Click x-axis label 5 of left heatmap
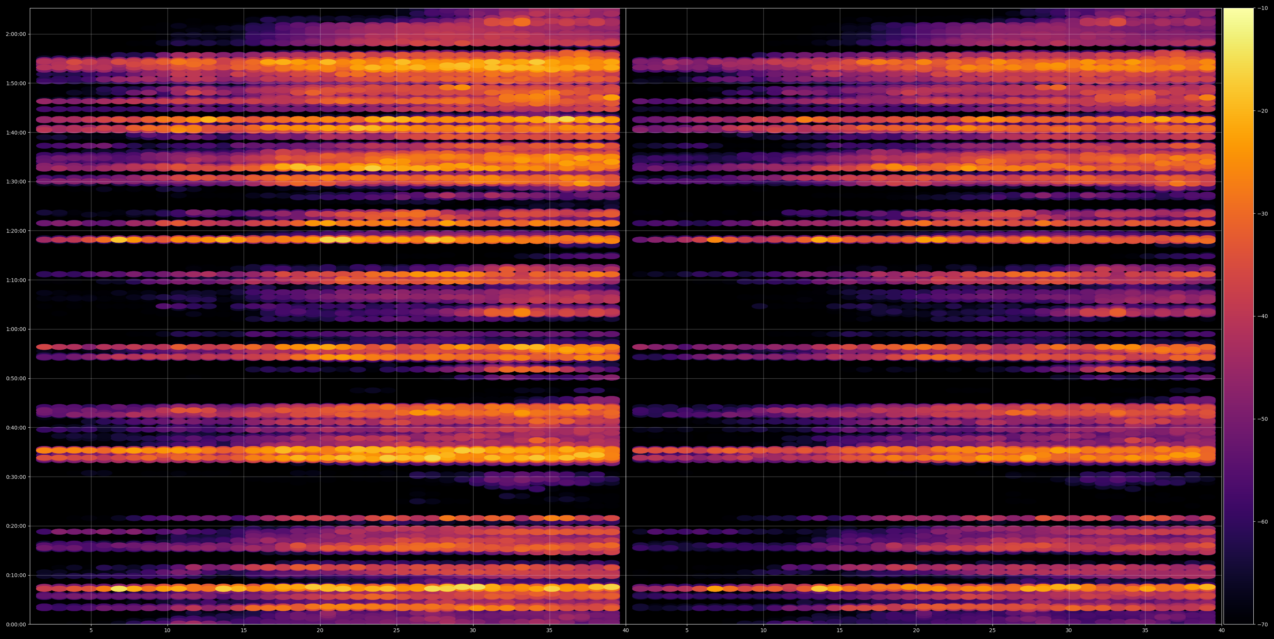 tap(91, 631)
